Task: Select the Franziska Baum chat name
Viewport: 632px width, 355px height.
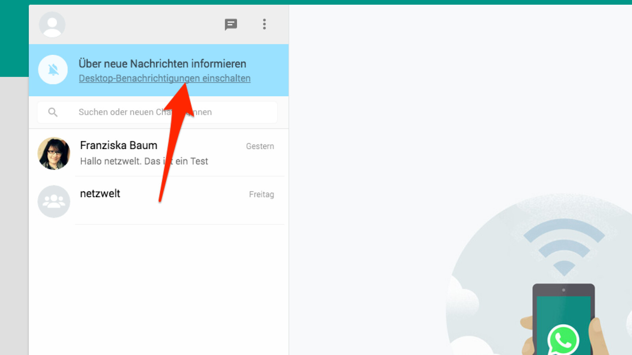Action: point(118,145)
